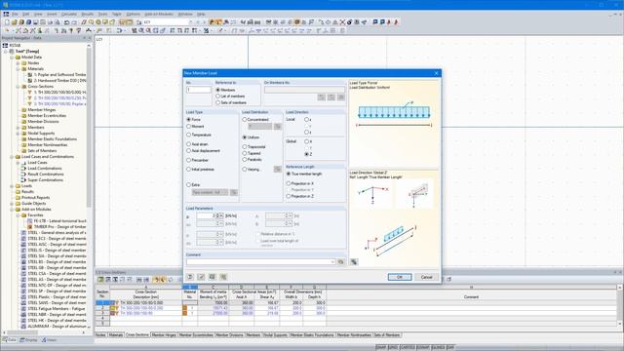Click the icon next to the Comment field

coord(340,261)
